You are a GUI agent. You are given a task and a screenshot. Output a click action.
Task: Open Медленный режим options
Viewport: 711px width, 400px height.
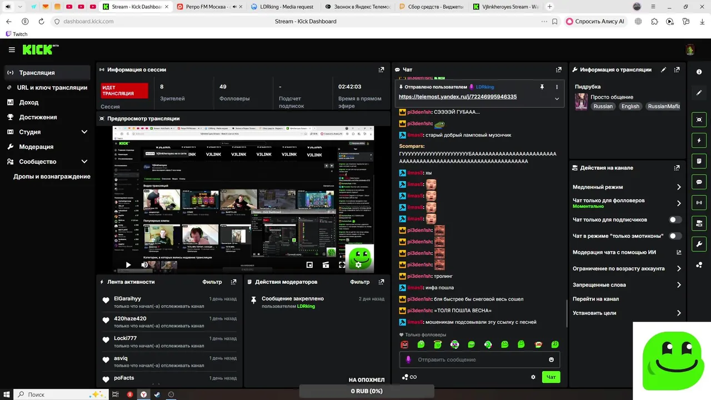(627, 187)
